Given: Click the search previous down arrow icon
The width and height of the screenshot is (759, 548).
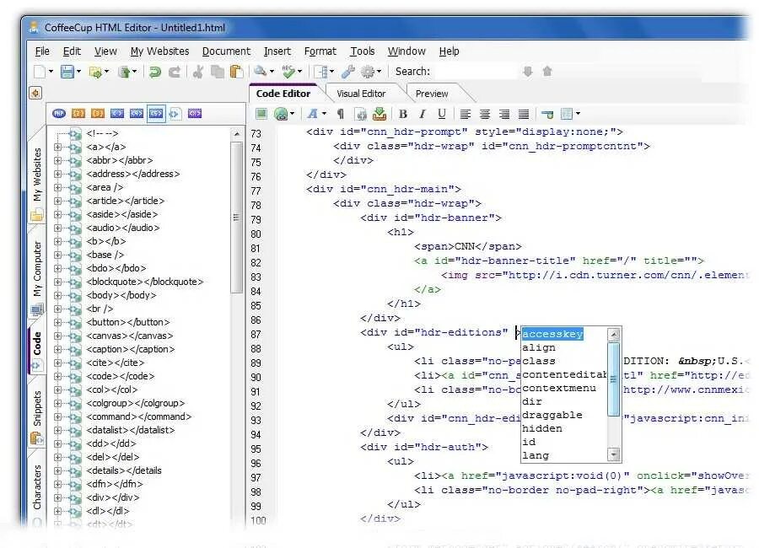Looking at the screenshot, I should (528, 72).
